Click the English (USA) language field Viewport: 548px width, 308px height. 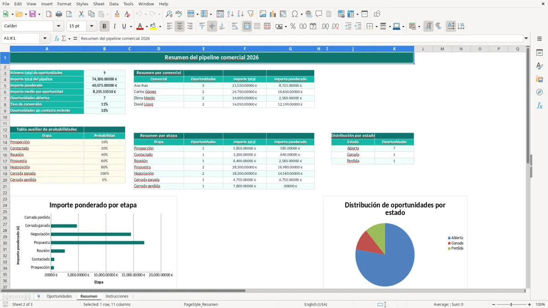(316, 304)
